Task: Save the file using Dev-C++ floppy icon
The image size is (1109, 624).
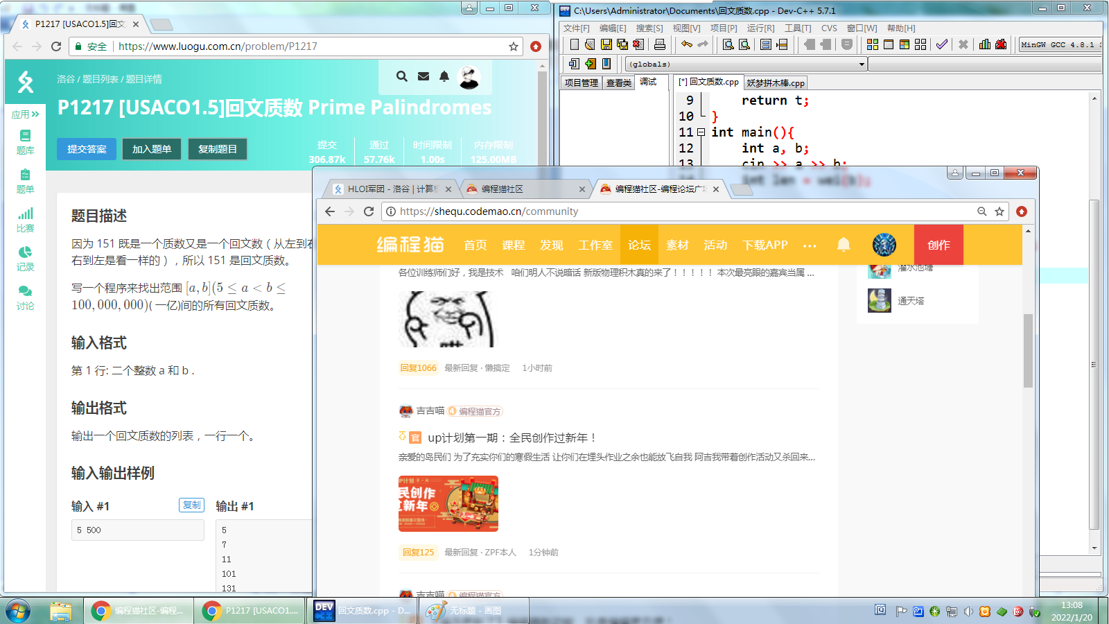Action: pyautogui.click(x=606, y=44)
